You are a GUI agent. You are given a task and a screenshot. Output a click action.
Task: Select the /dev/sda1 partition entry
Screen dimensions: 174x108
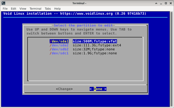click(59, 41)
